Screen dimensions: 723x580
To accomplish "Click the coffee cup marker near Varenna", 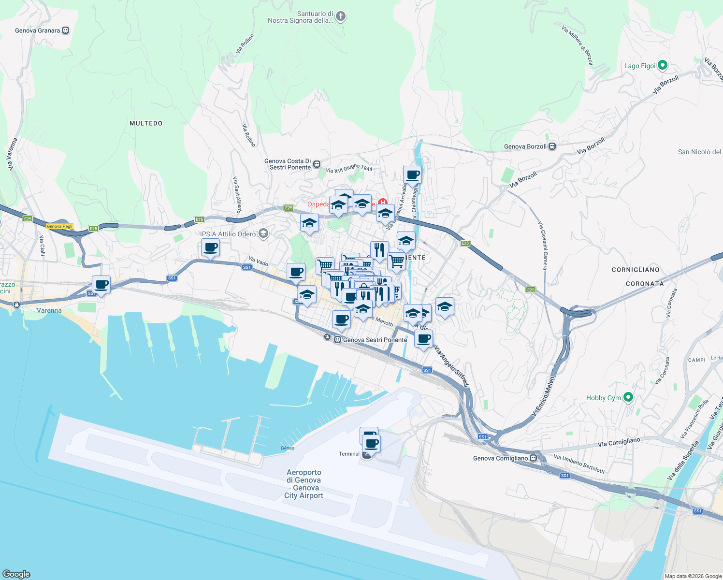I will pyautogui.click(x=101, y=285).
